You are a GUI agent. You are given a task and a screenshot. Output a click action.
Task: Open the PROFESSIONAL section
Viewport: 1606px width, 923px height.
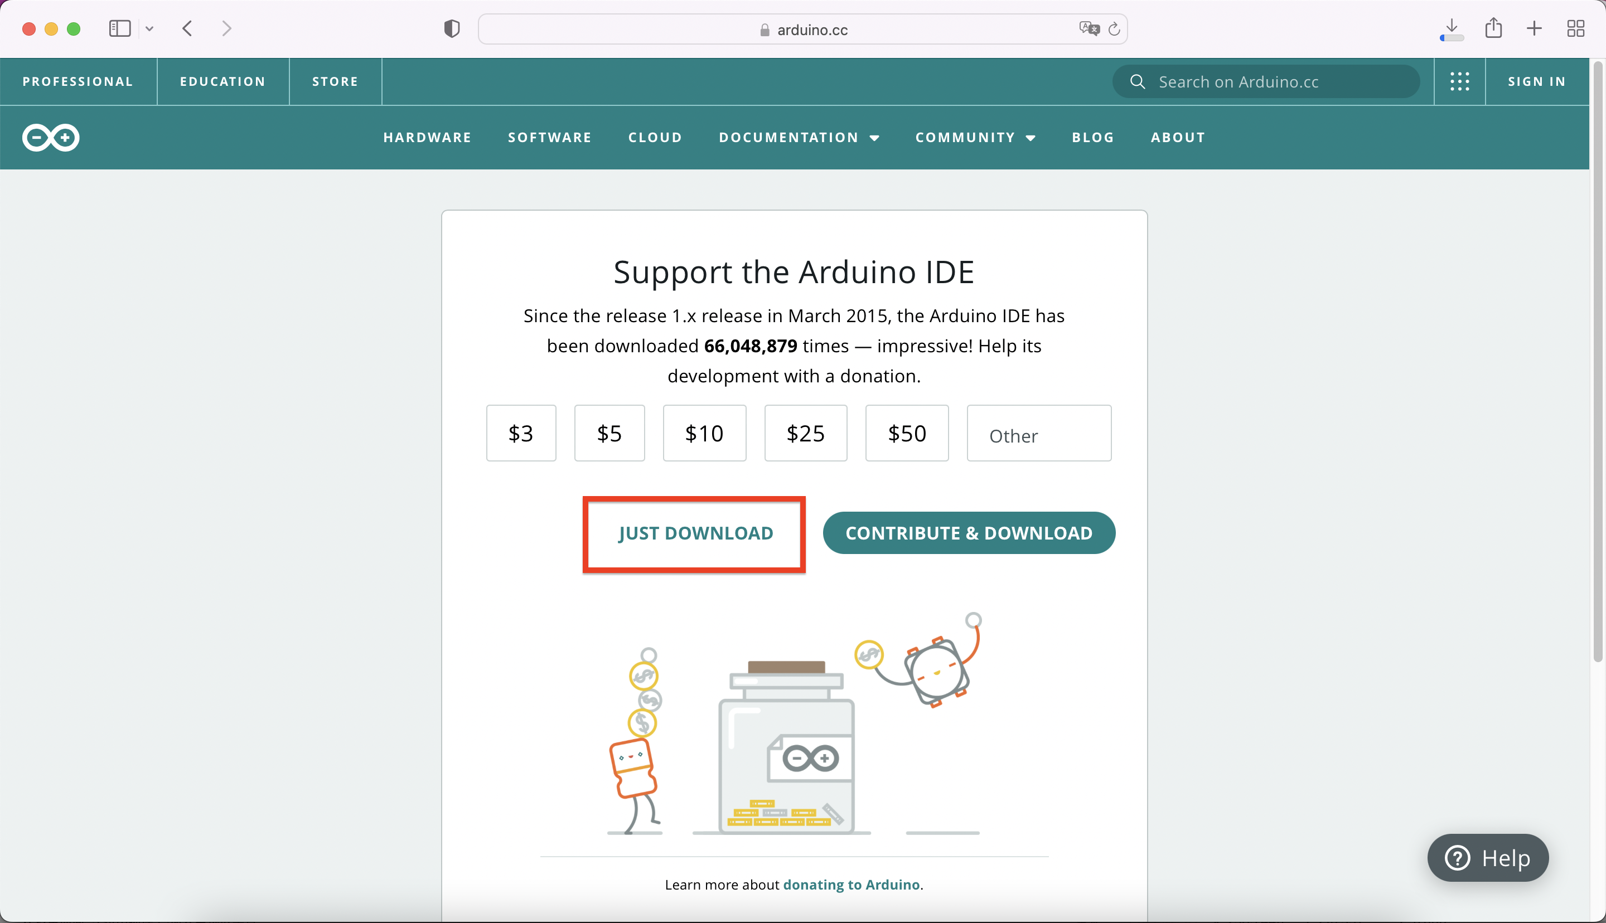(78, 82)
